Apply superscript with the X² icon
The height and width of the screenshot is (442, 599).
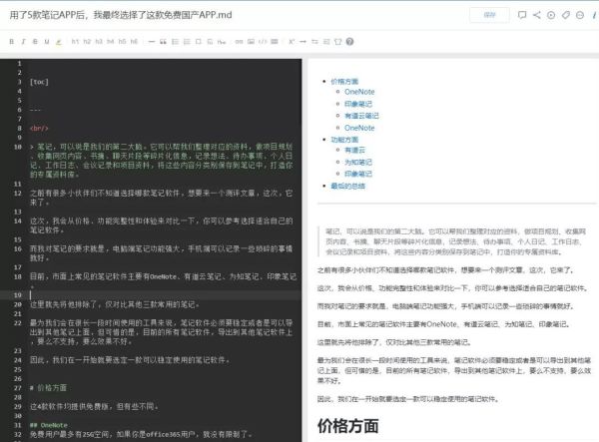292,42
